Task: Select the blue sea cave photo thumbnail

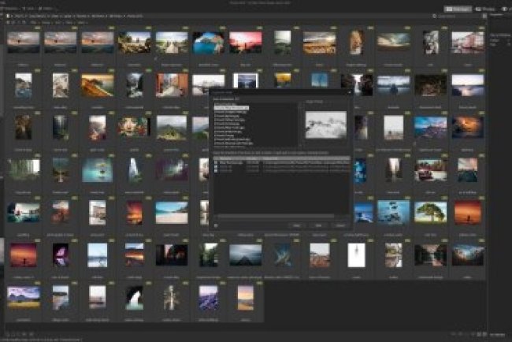Action: coord(209,43)
